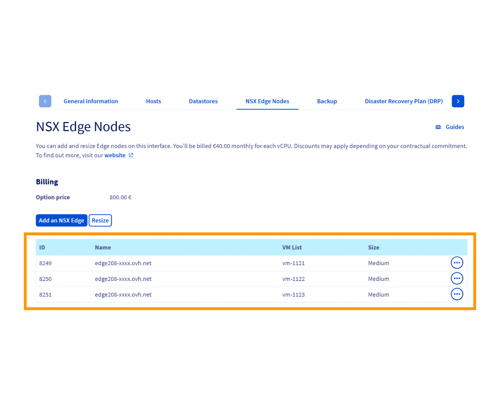Open the General information tab
500x399 pixels.
[x=90, y=101]
